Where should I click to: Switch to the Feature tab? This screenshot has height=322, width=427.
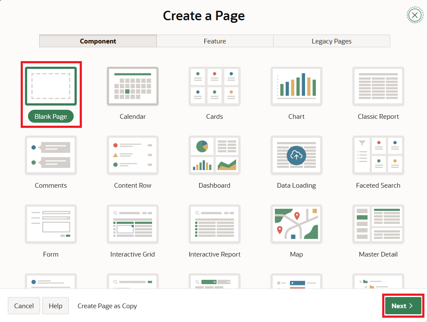(x=215, y=41)
